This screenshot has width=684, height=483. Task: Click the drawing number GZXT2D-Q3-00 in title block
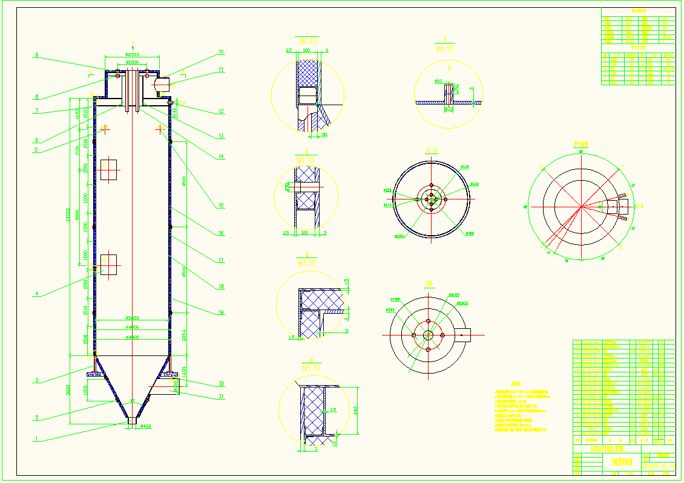658,466
